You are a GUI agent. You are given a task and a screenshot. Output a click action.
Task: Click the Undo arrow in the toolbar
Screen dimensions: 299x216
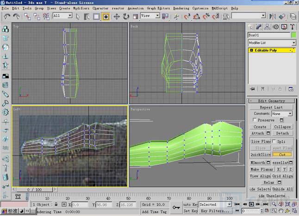coord(7,17)
